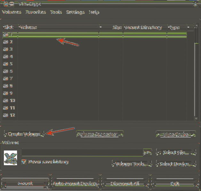This screenshot has width=201, height=191.
Task: Open the Volumes menu
Action: tap(12, 12)
